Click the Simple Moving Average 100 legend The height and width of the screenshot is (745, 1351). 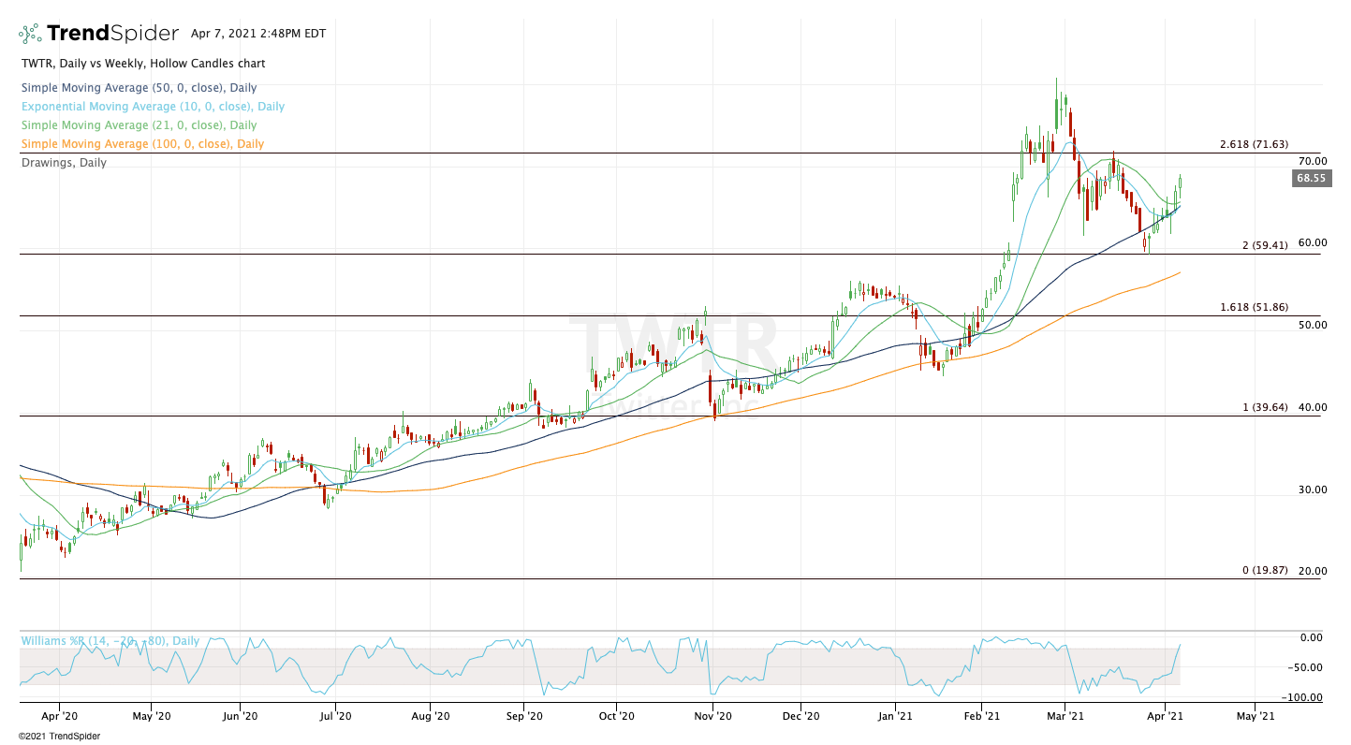[x=142, y=144]
